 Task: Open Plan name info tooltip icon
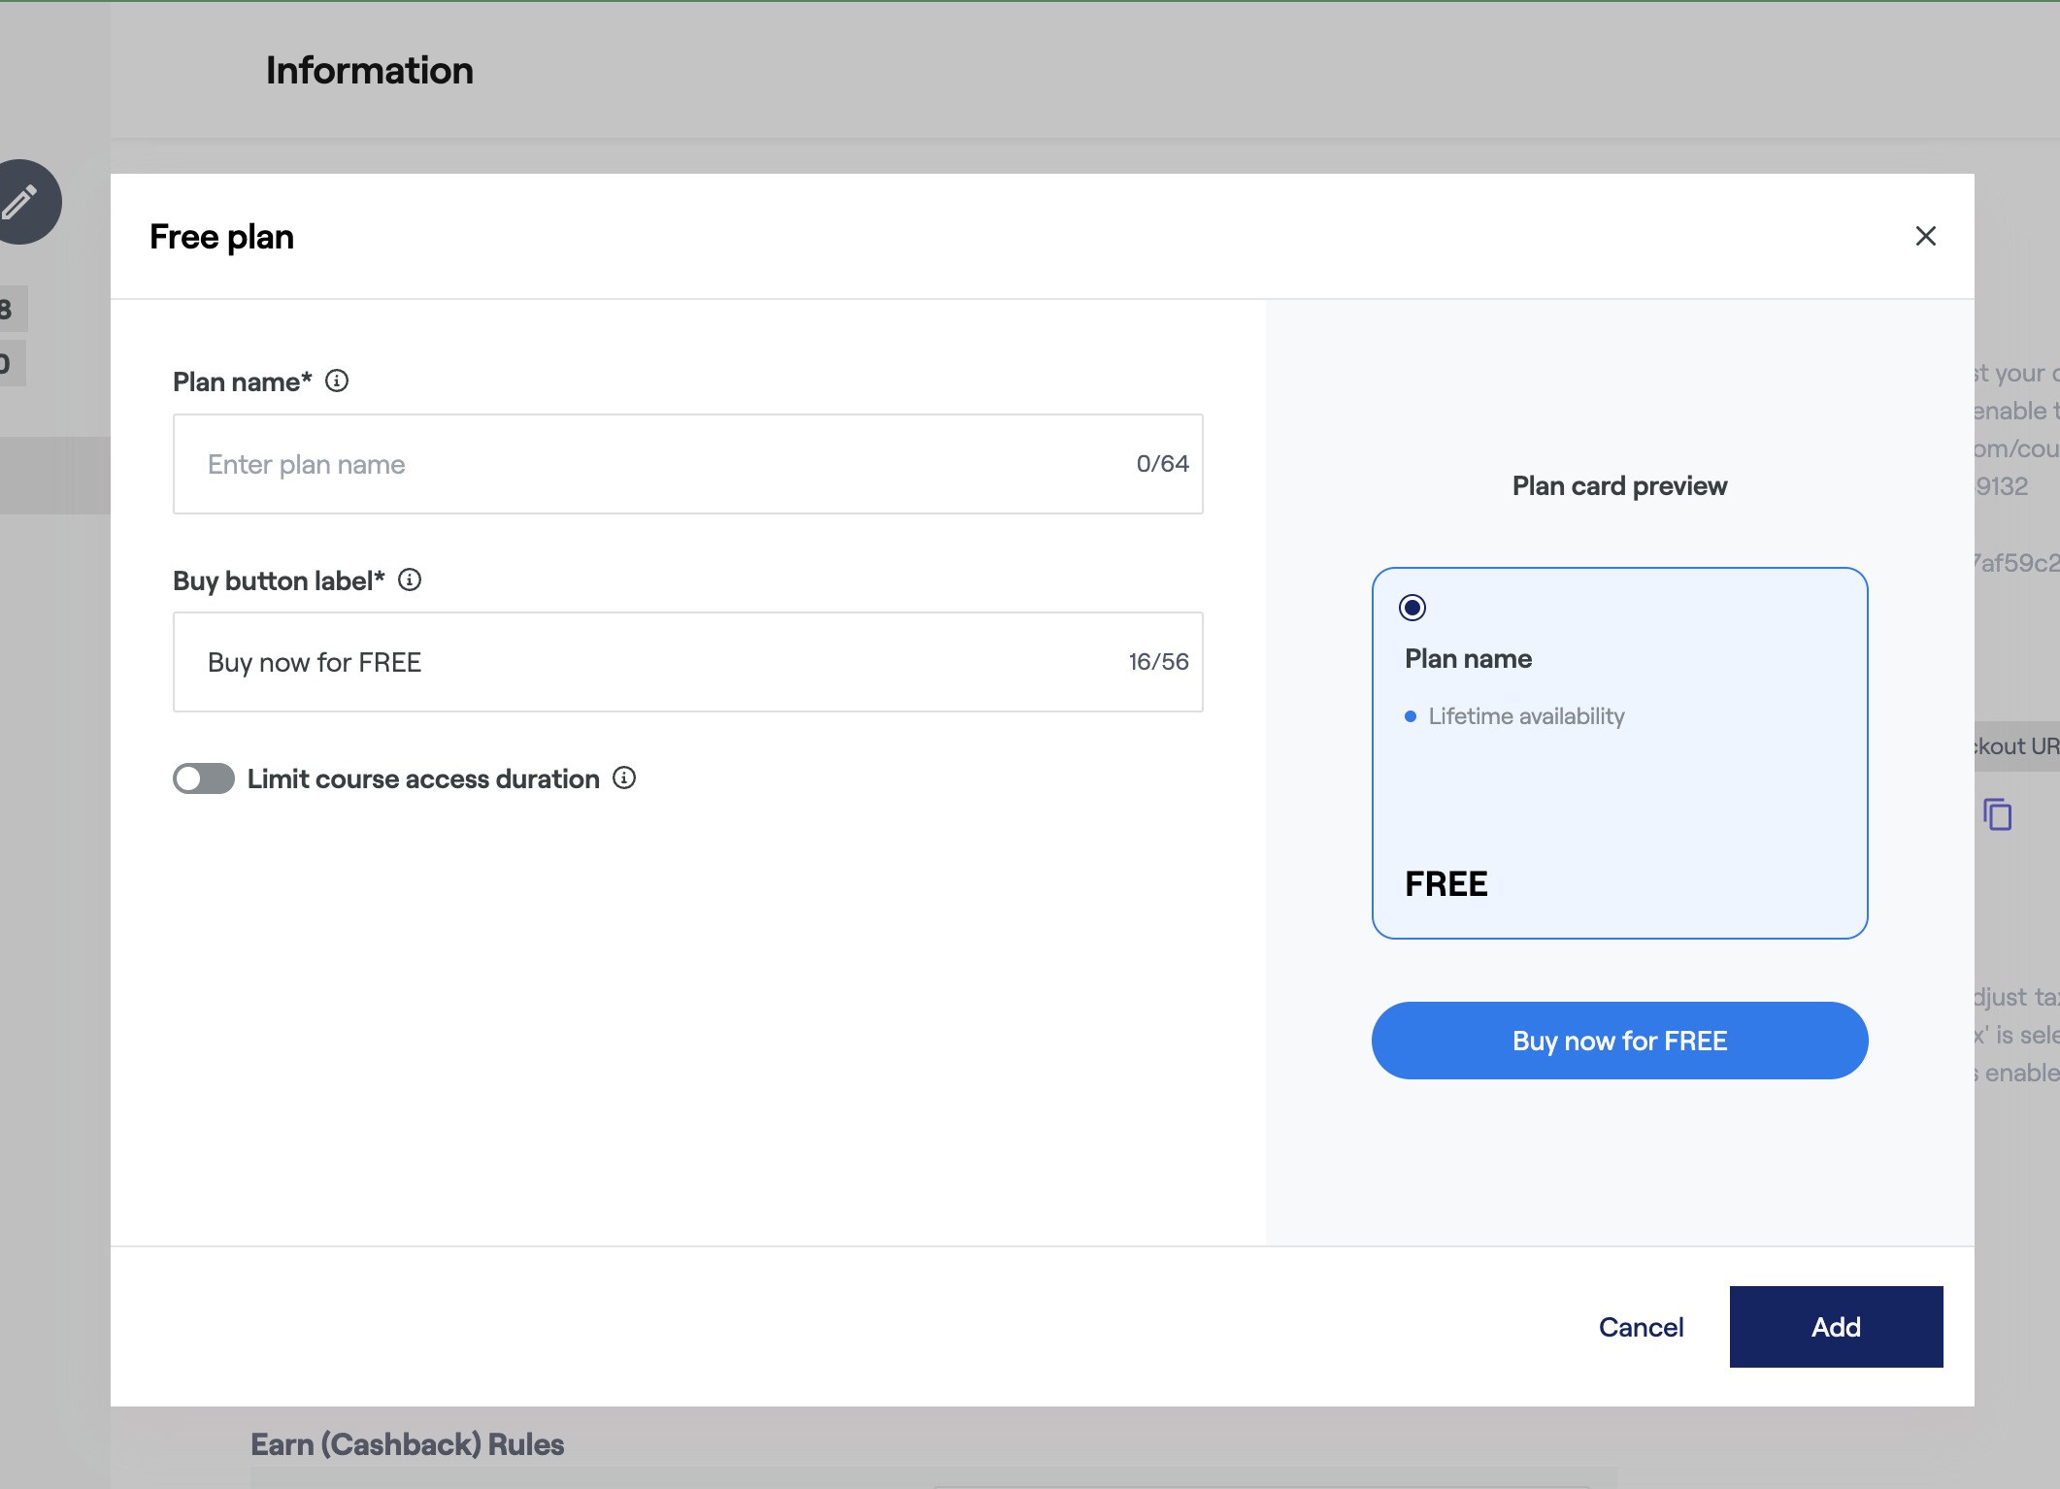pyautogui.click(x=337, y=381)
